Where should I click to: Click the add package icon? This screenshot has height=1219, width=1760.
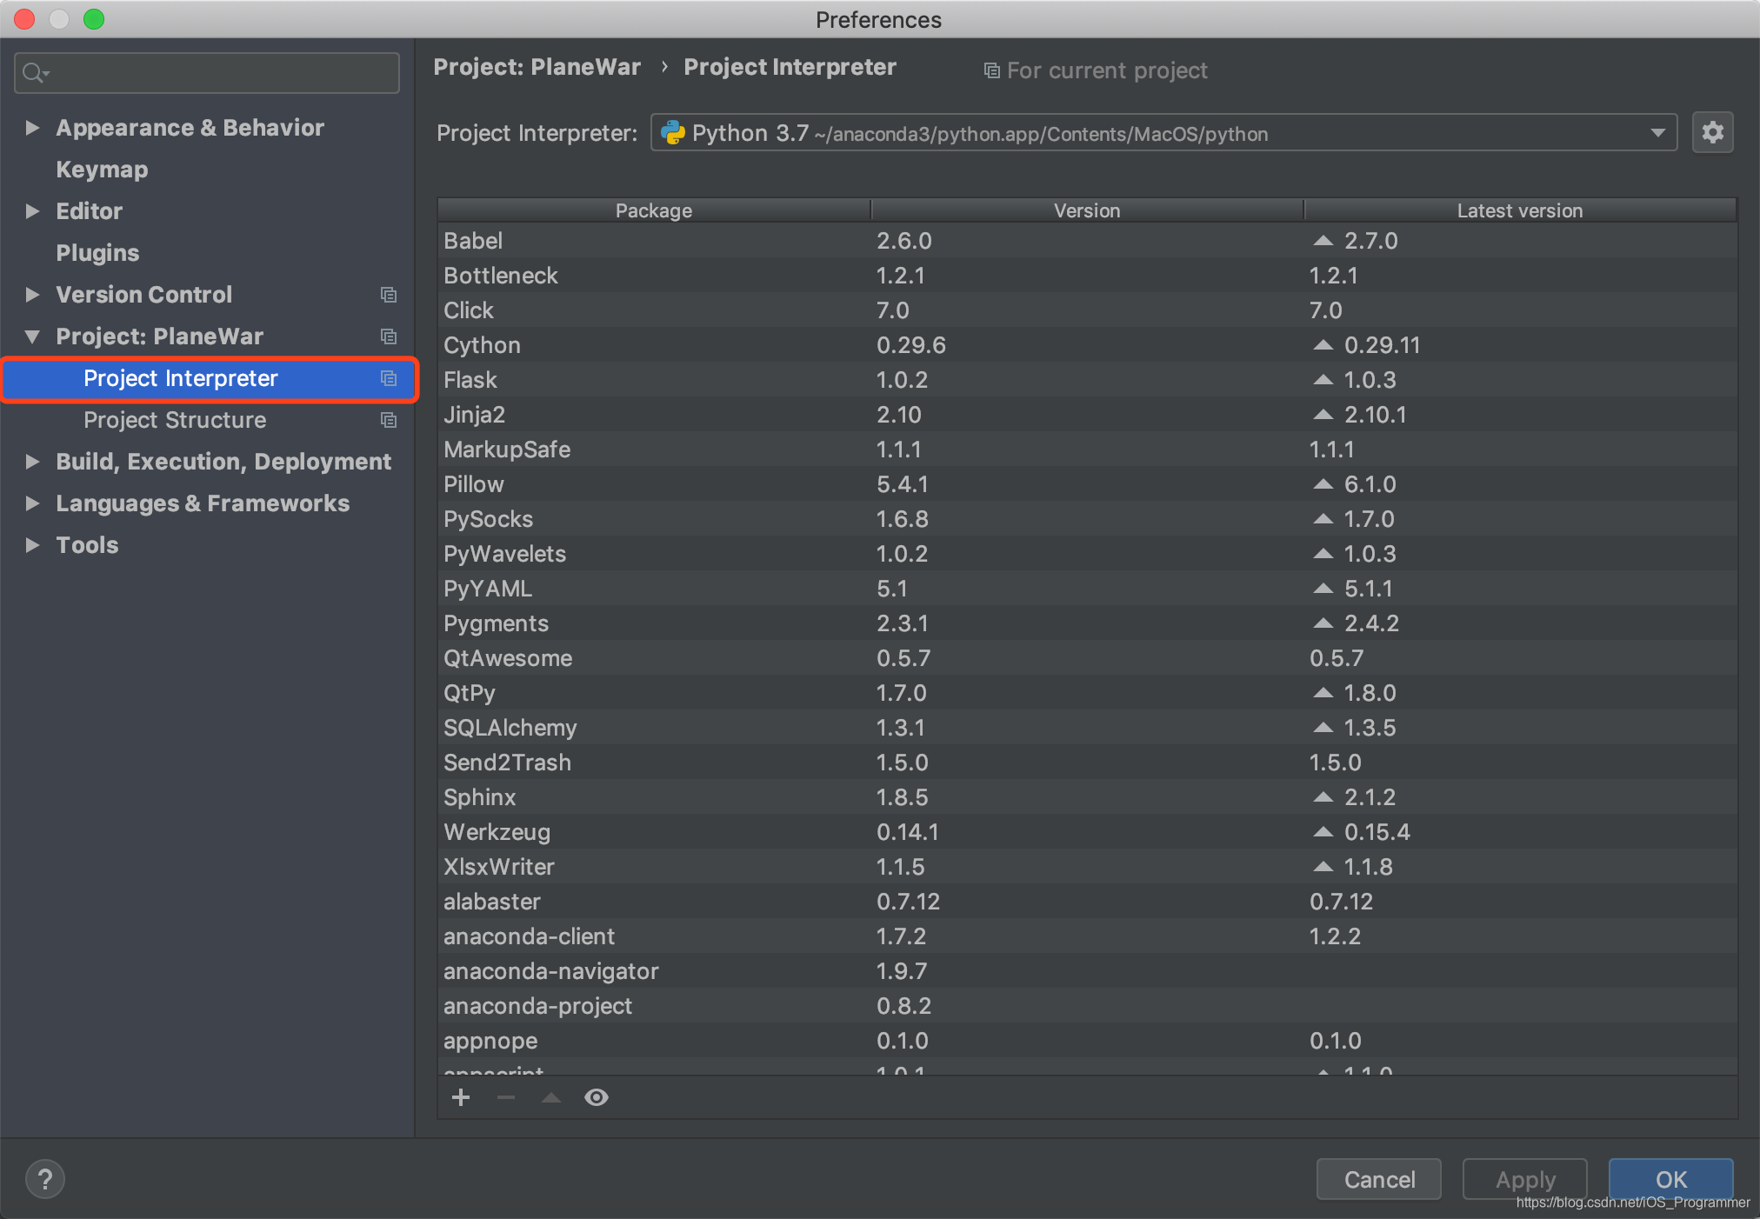pos(463,1096)
